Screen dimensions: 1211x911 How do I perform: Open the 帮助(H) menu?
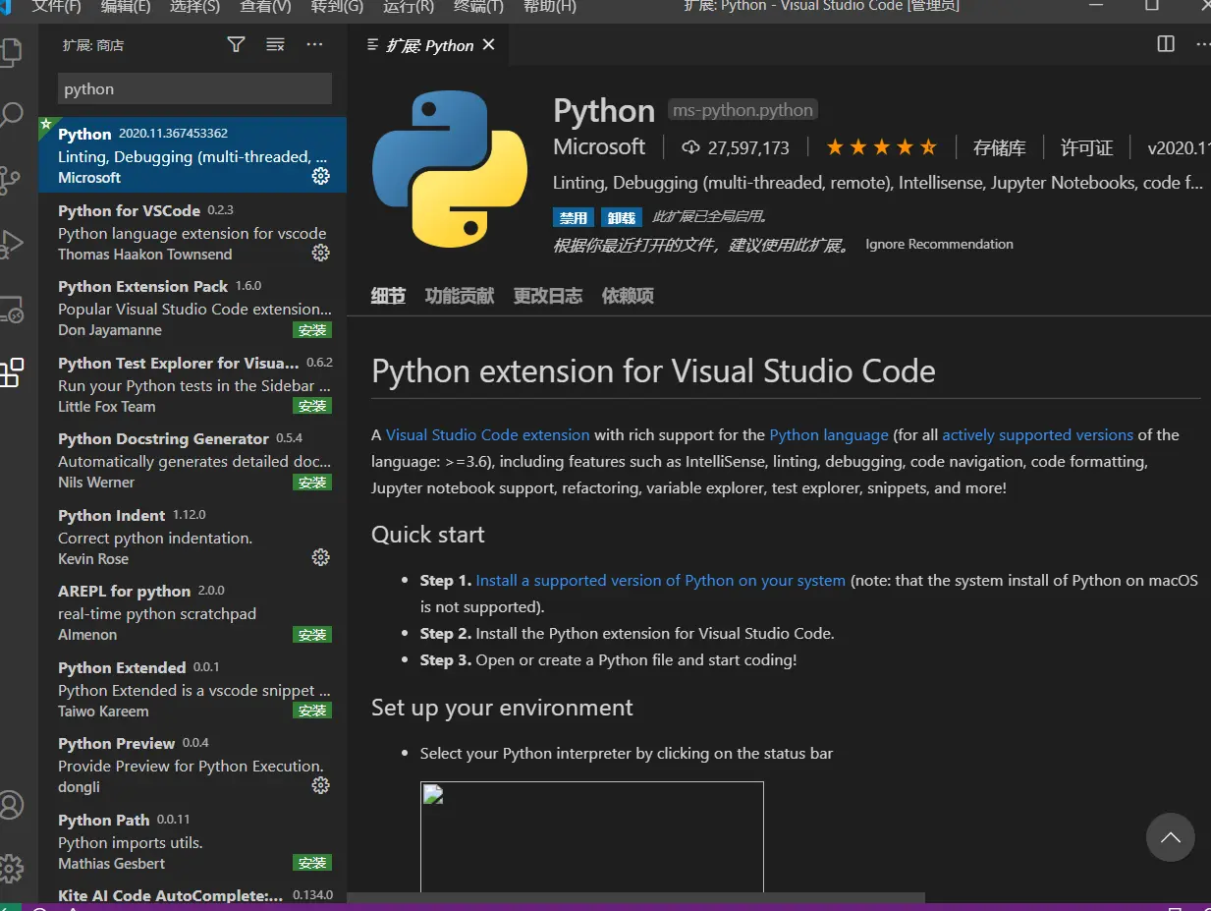[549, 6]
